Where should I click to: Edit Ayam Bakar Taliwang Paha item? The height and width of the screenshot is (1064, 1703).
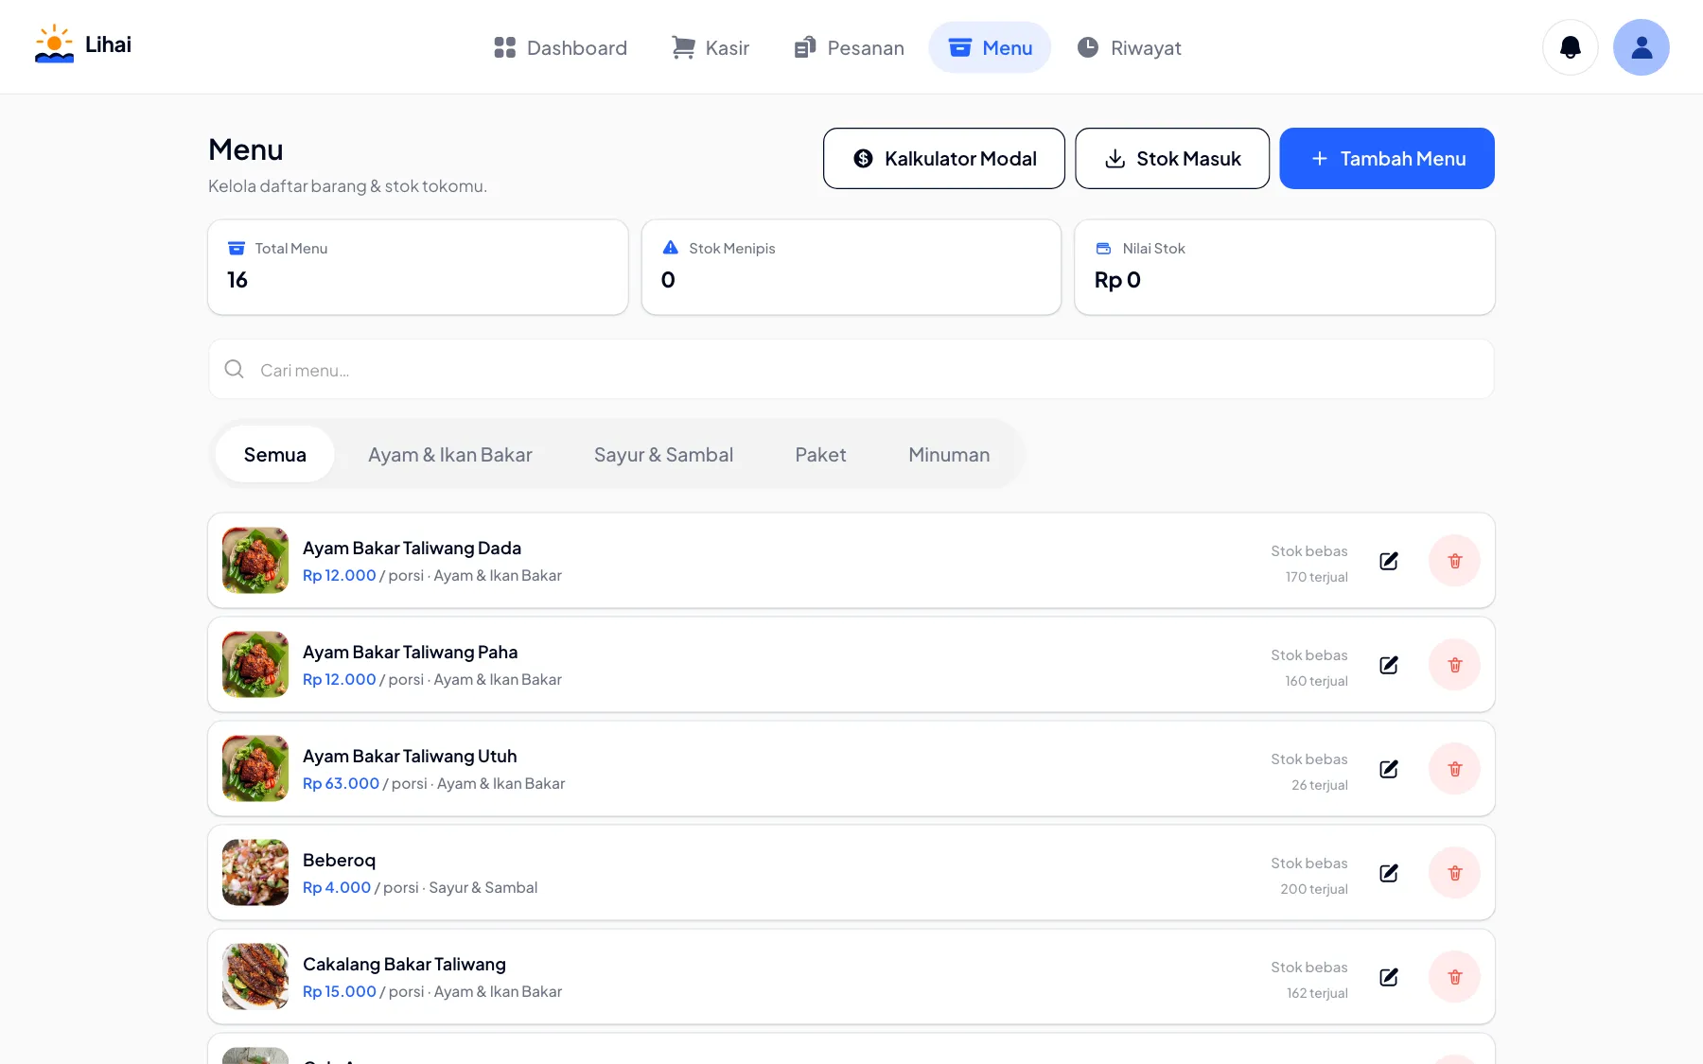pyautogui.click(x=1389, y=665)
